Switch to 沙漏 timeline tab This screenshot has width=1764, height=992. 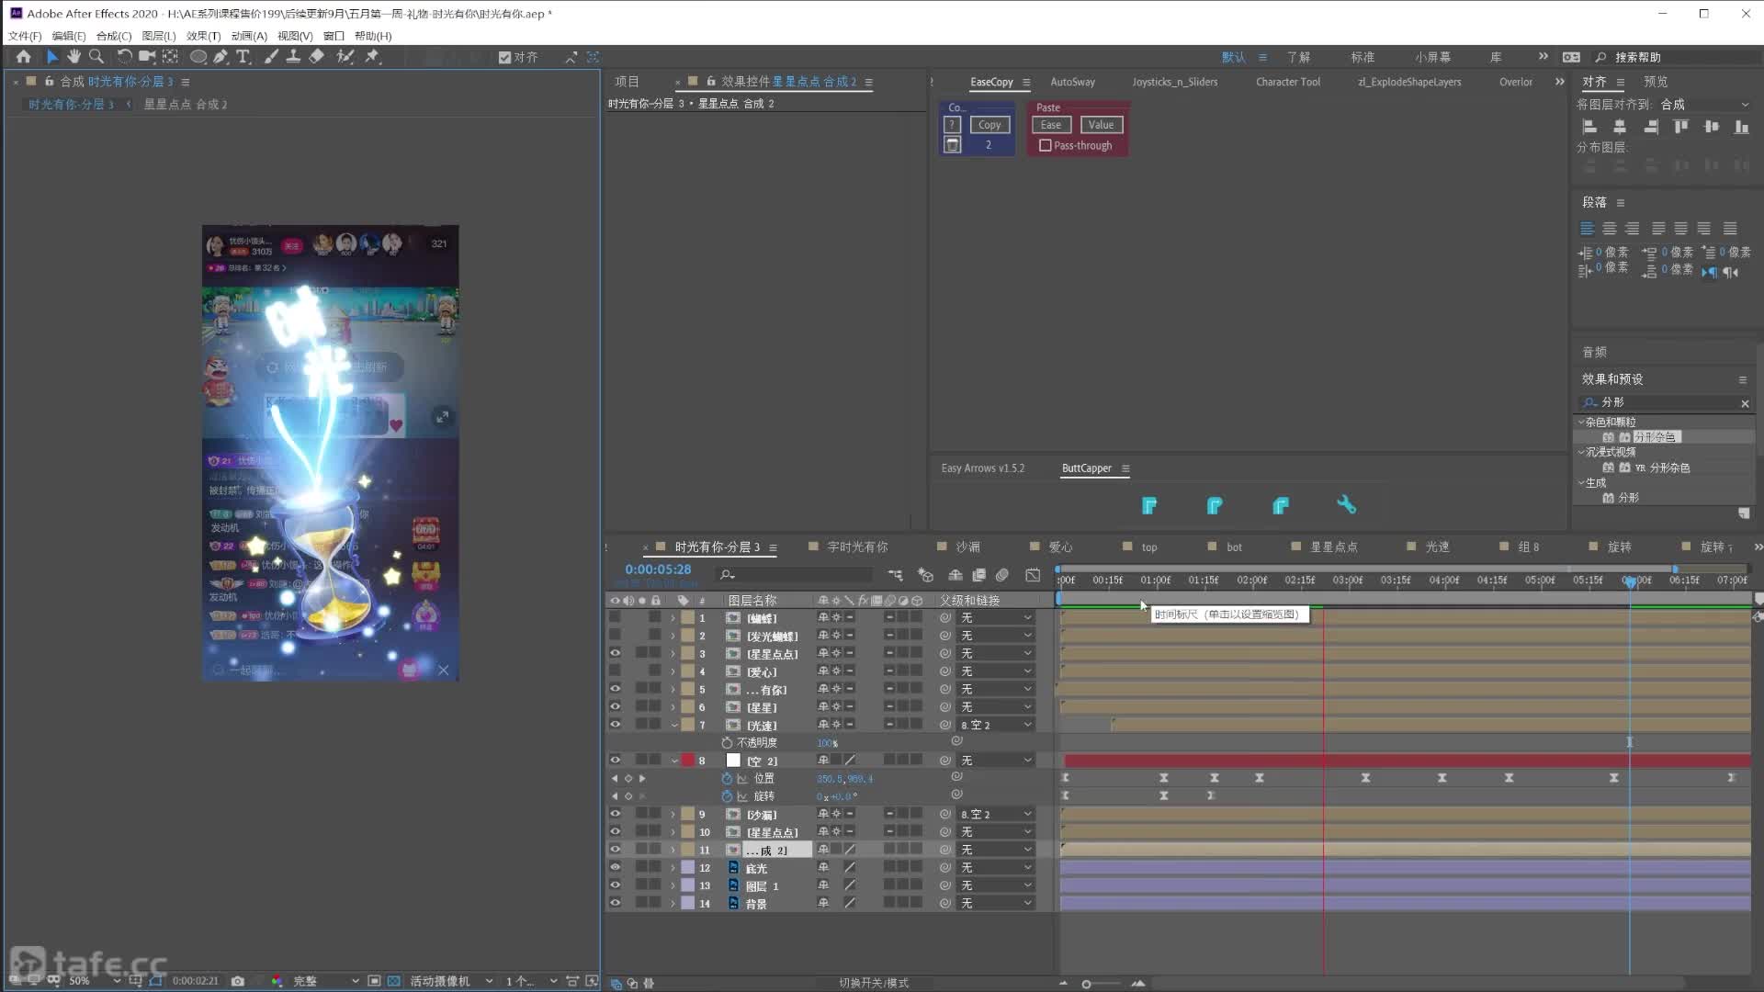pyautogui.click(x=967, y=547)
